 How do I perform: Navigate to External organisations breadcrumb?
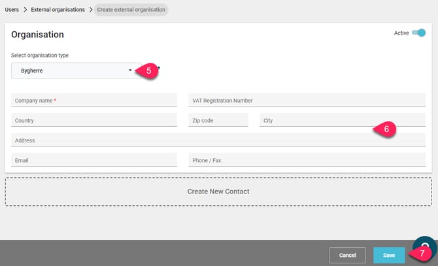58,10
